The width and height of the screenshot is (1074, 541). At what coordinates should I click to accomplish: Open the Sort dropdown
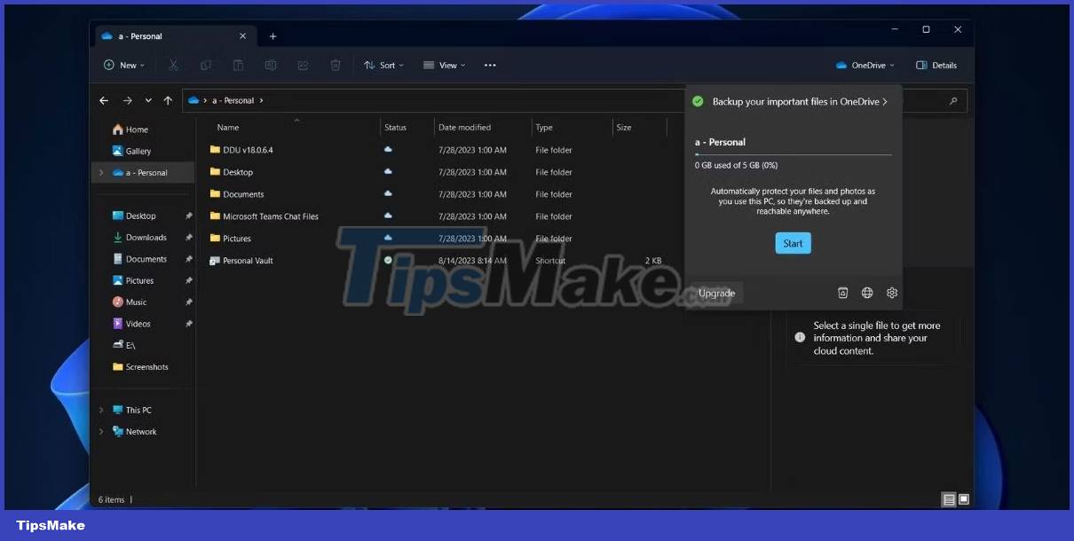[x=384, y=65]
